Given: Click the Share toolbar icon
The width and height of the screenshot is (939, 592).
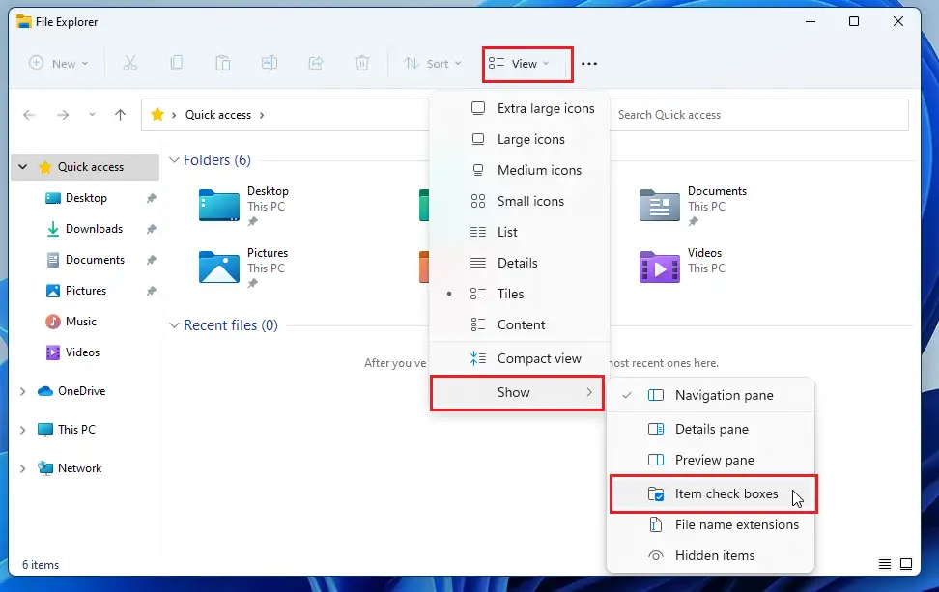Looking at the screenshot, I should click(x=316, y=63).
